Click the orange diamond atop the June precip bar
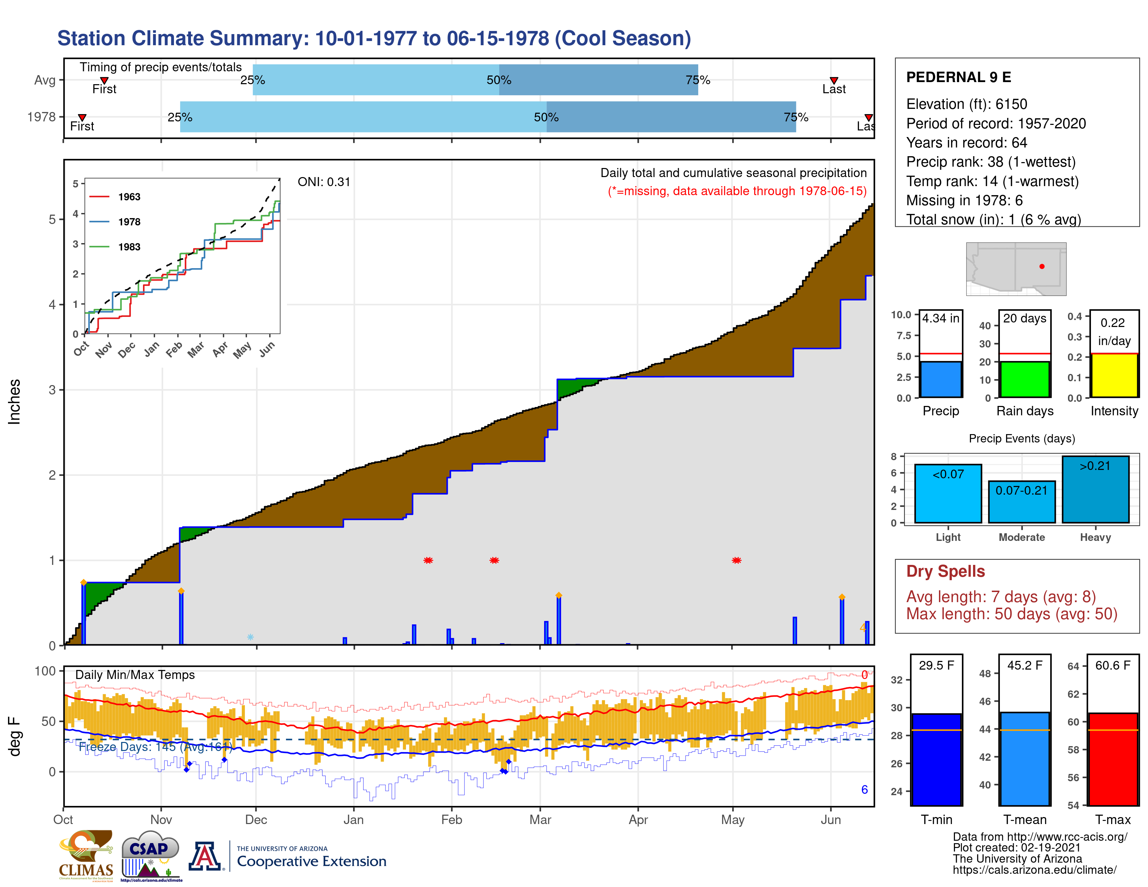This screenshot has height=887, width=1148. 842,597
